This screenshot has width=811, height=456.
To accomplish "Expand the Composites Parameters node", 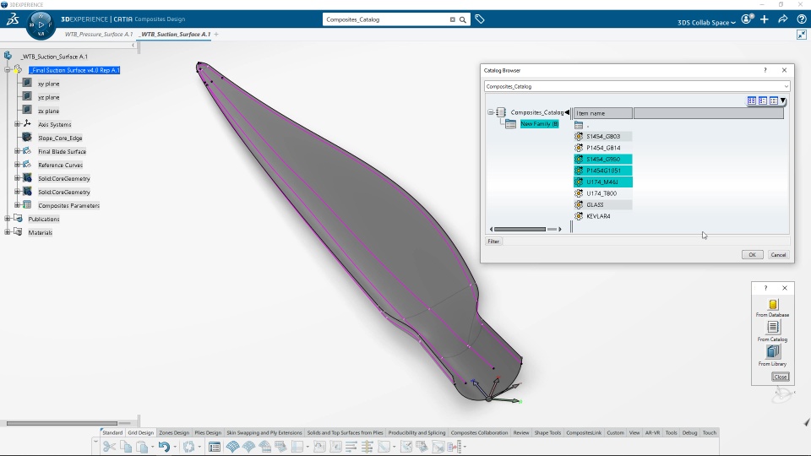I will tap(17, 205).
